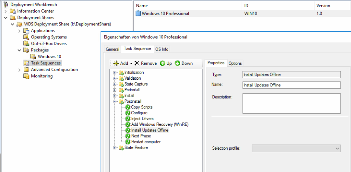Select the Monitoring node
This screenshot has height=172, width=351.
42,76
